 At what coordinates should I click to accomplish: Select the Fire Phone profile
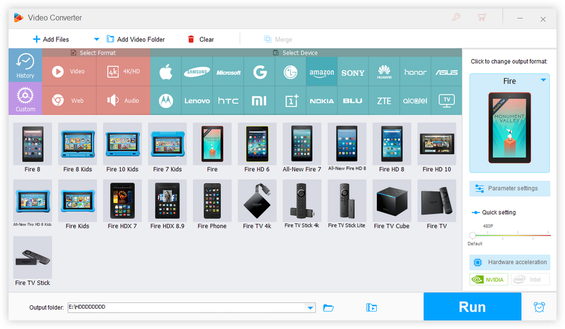point(212,205)
